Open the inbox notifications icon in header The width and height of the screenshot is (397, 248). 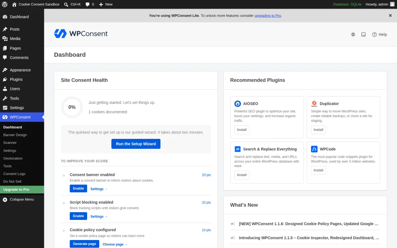click(x=364, y=34)
